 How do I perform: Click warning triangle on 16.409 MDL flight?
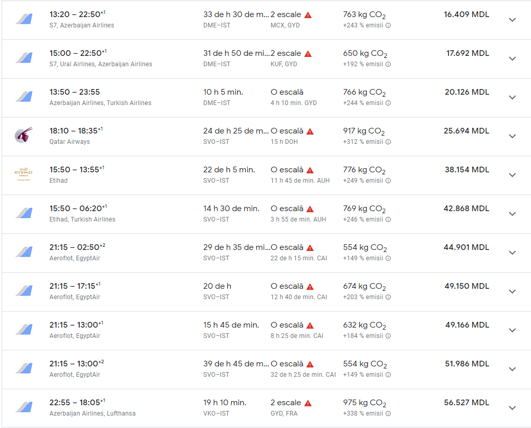tap(308, 15)
